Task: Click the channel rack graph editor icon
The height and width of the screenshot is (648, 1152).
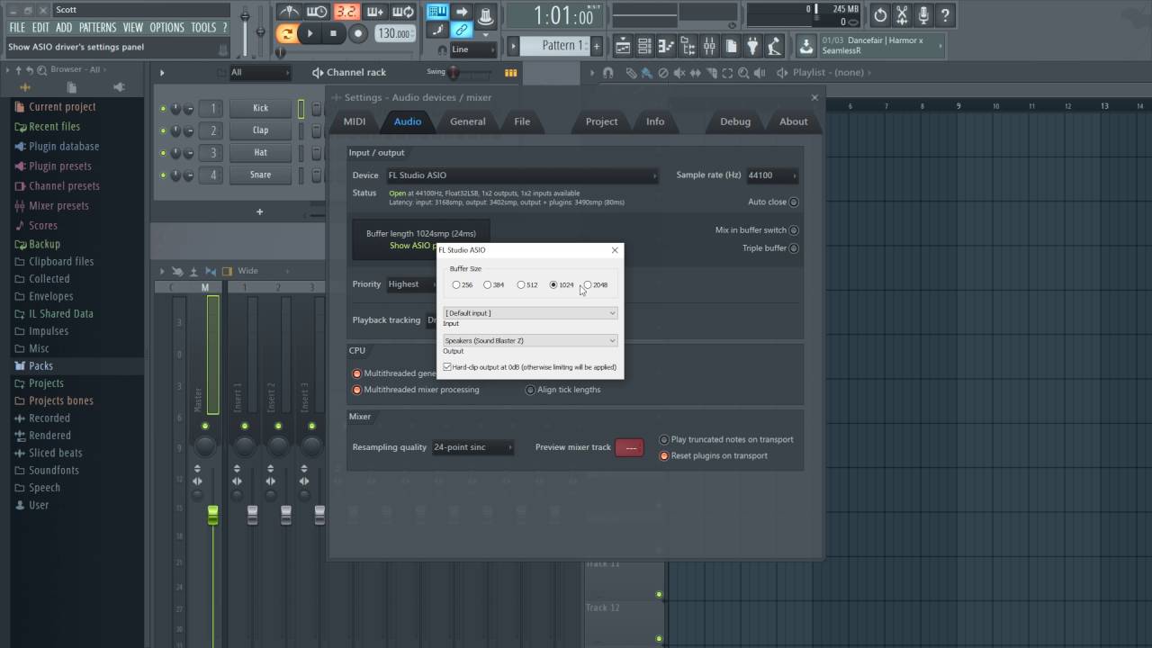Action: (x=510, y=73)
